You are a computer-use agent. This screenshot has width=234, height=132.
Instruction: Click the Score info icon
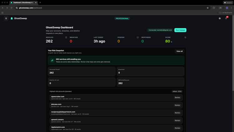[x=185, y=38]
